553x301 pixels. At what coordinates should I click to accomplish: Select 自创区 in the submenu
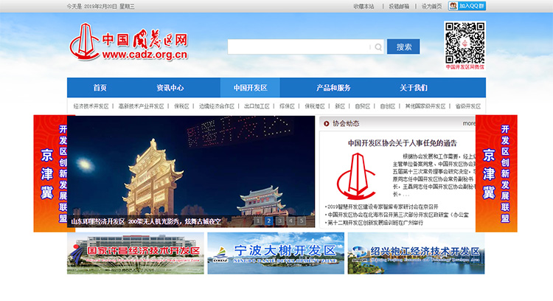coord(388,106)
